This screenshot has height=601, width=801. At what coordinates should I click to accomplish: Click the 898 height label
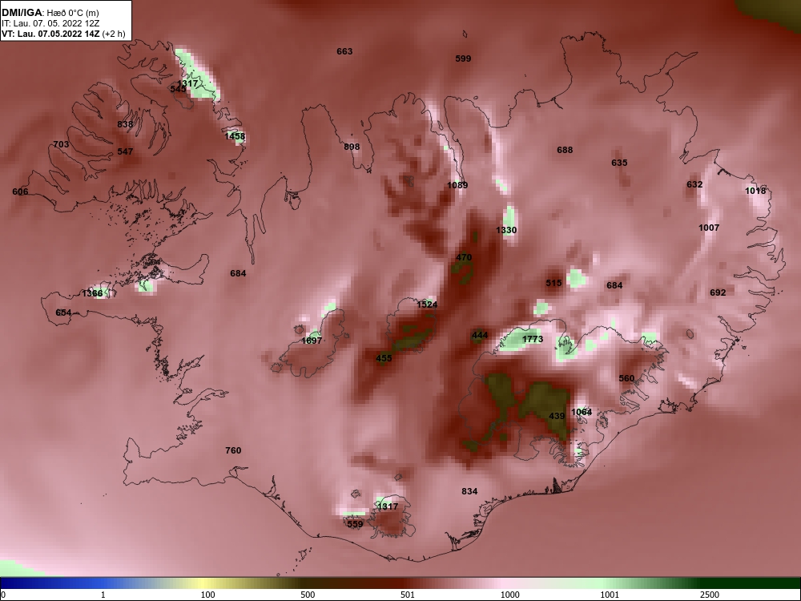352,147
